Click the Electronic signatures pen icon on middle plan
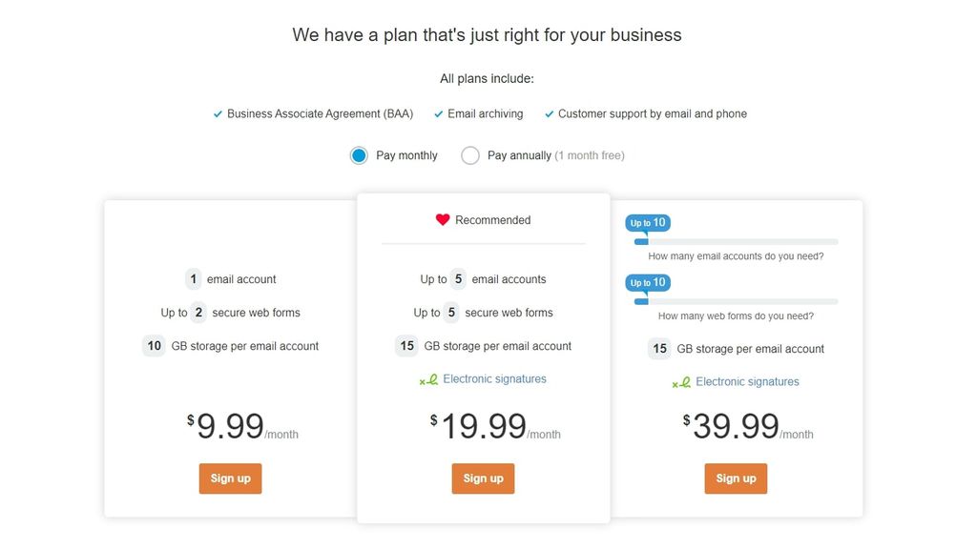Screen dimensions: 977x549 tap(427, 379)
